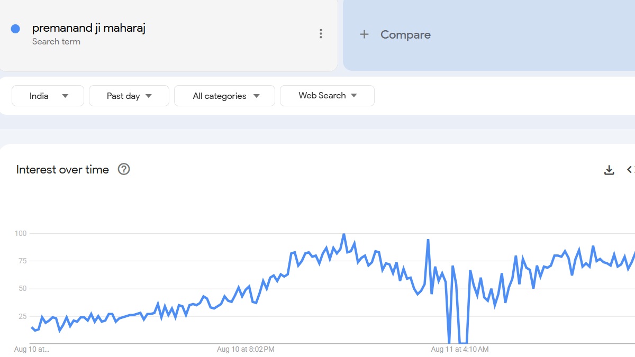Click the 100 y-axis label
Viewport: 635px width, 357px height.
pyautogui.click(x=21, y=233)
